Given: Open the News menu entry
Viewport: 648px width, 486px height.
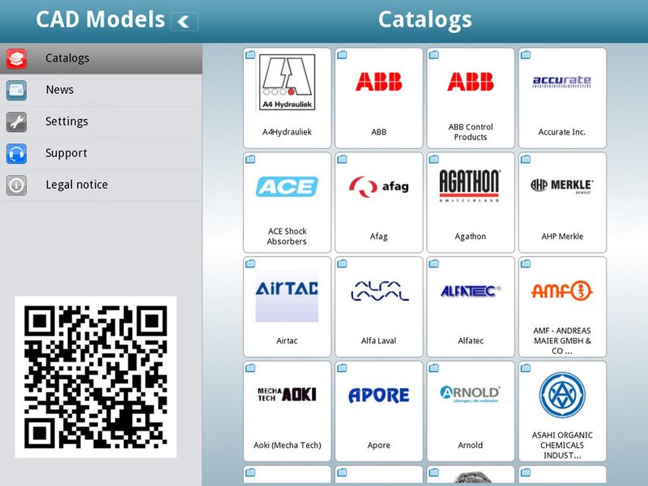Looking at the screenshot, I should pyautogui.click(x=101, y=90).
